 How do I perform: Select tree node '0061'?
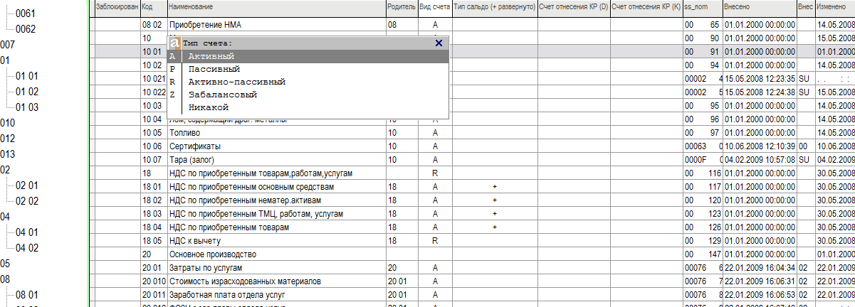pos(26,14)
